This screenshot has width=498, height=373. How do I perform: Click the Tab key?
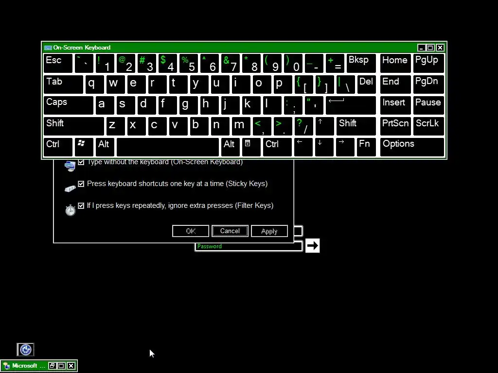point(63,85)
